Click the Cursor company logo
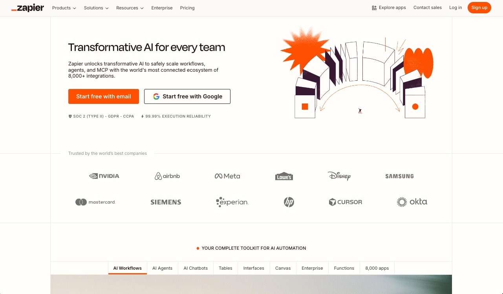 tap(346, 202)
